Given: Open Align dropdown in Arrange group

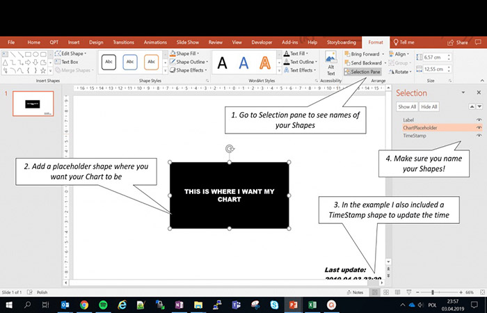Looking at the screenshot, I should (399, 54).
